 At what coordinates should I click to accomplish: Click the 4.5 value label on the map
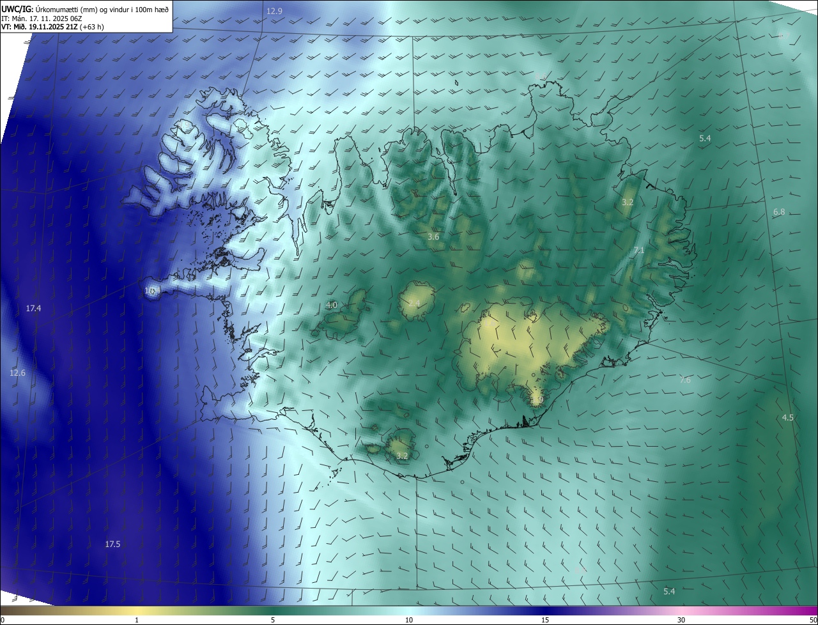[x=788, y=417]
